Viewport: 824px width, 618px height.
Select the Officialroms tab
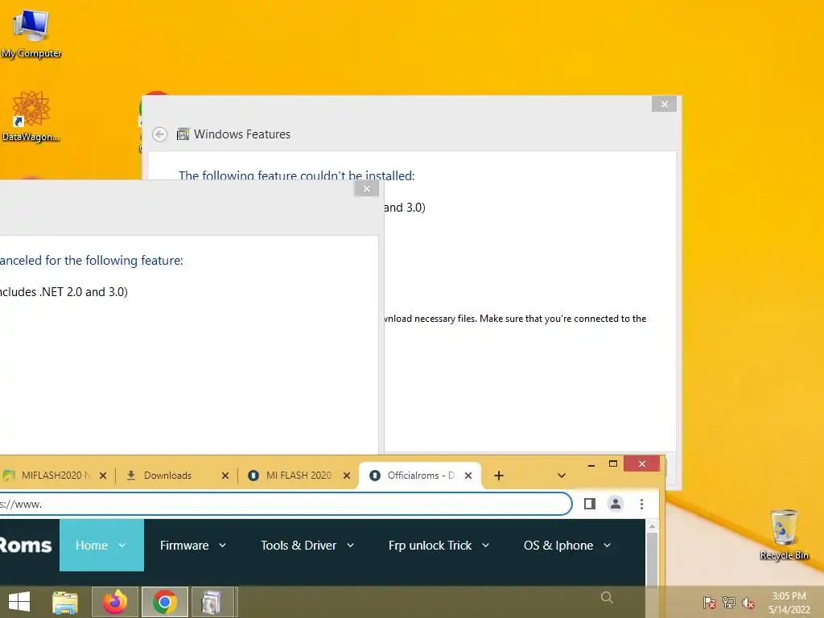419,475
